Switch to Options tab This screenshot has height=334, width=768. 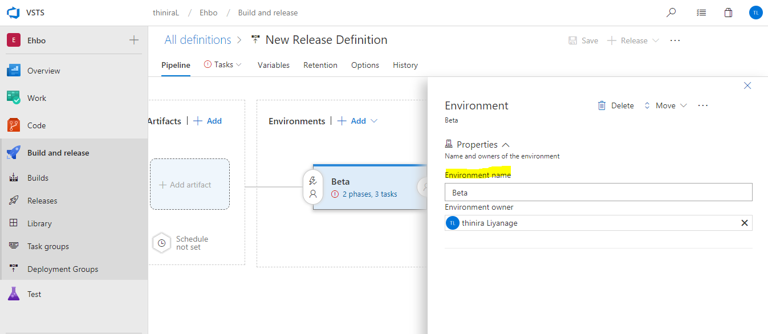click(365, 65)
